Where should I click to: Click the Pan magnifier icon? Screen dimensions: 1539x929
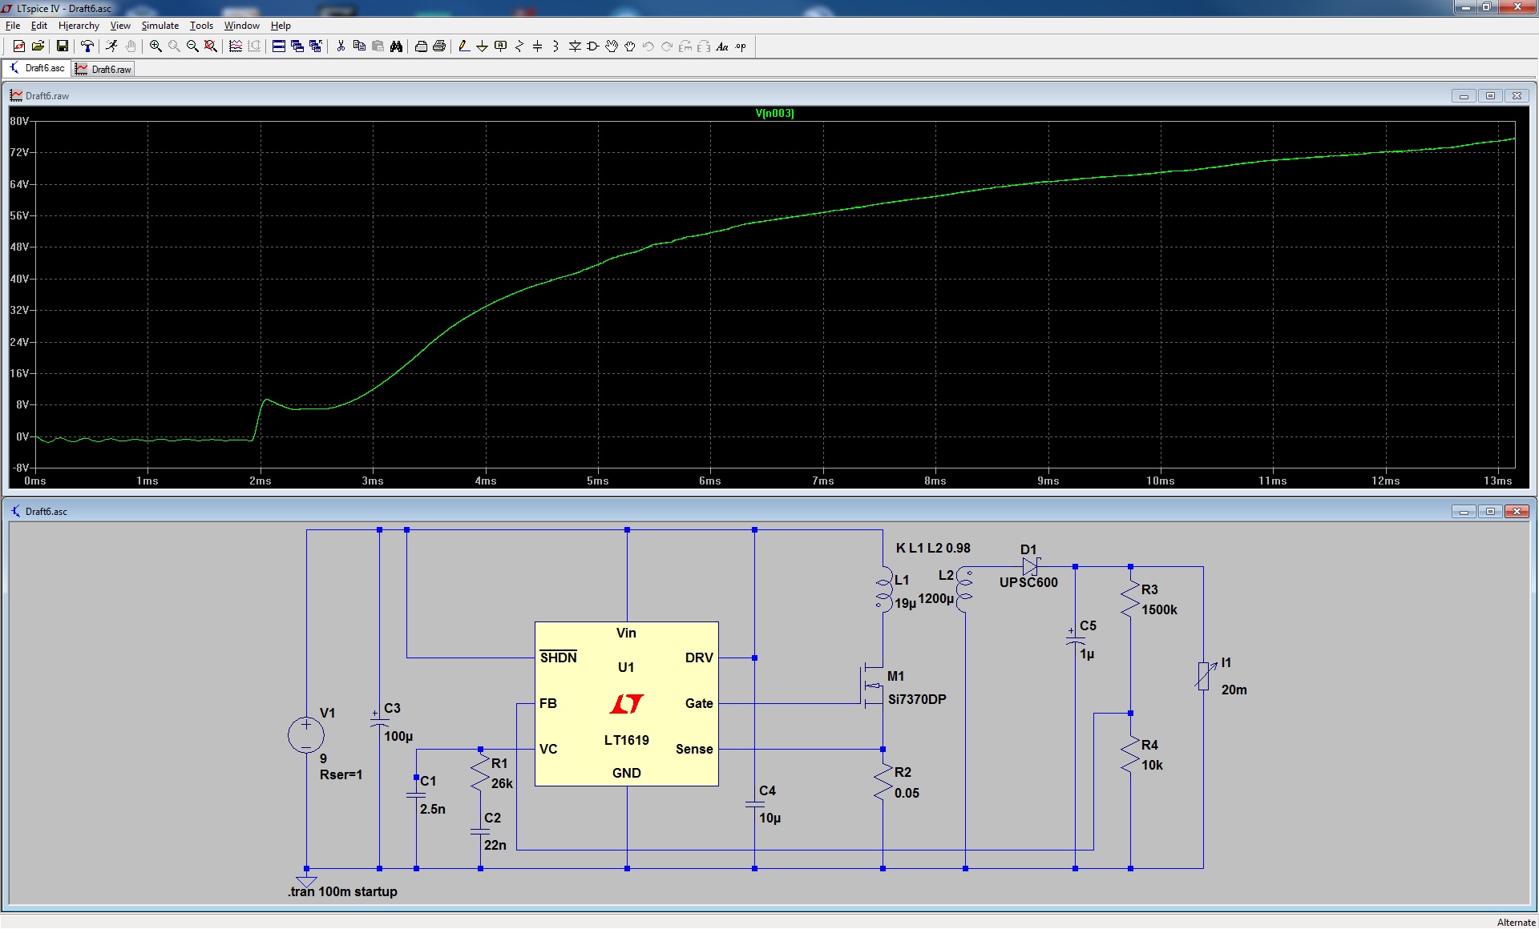174,46
